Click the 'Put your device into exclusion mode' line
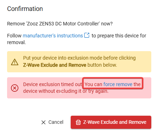 click(79, 58)
